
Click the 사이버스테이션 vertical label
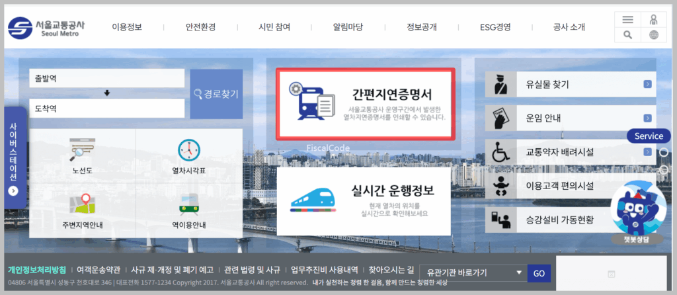click(13, 151)
